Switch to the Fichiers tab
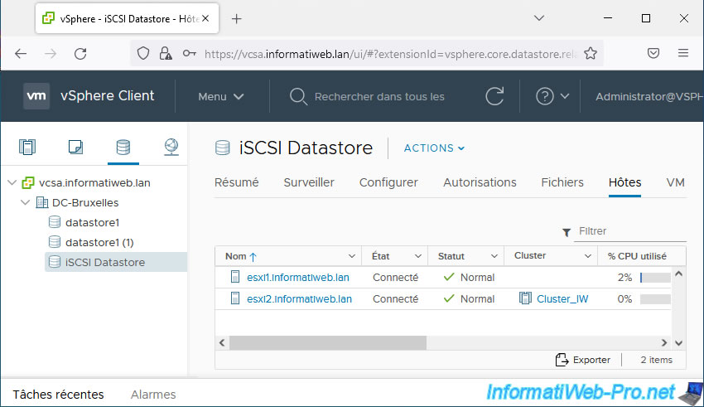704x407 pixels. pyautogui.click(x=562, y=182)
